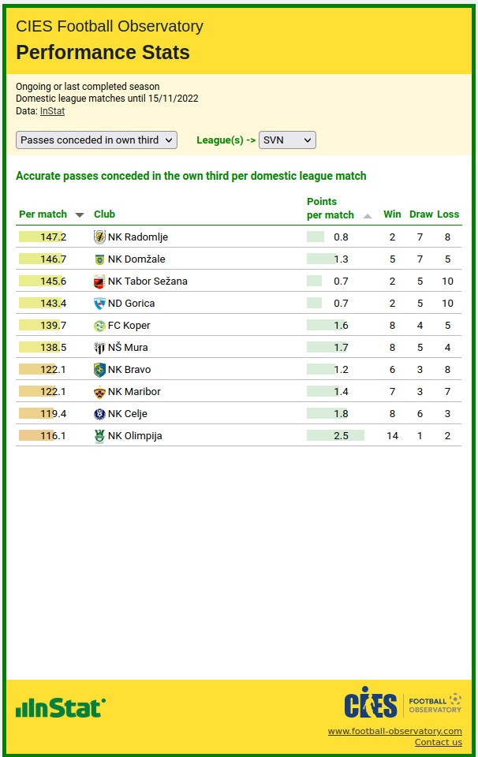
Task: Sort table by Loss column header
Action: pyautogui.click(x=448, y=214)
